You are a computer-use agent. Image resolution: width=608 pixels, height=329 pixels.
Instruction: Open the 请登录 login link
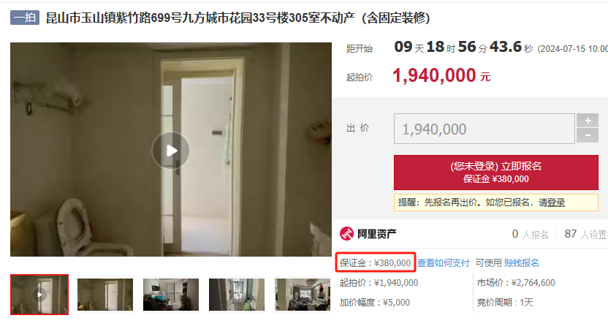pyautogui.click(x=552, y=203)
